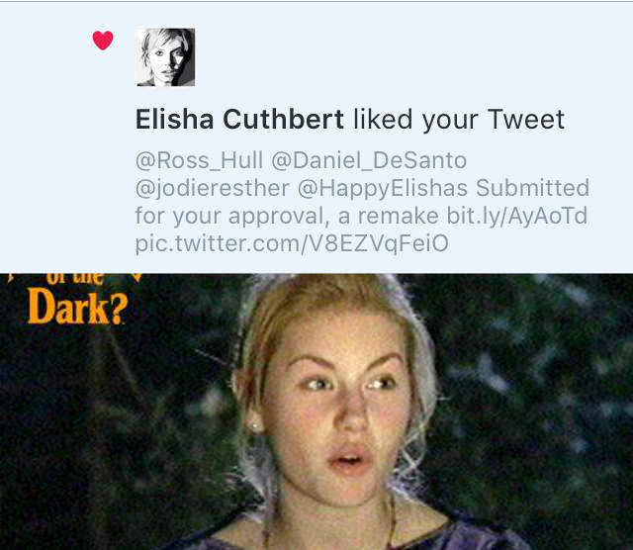Click the "for your approval," tweet text
Screen dimensions: 633x550
[x=230, y=216]
